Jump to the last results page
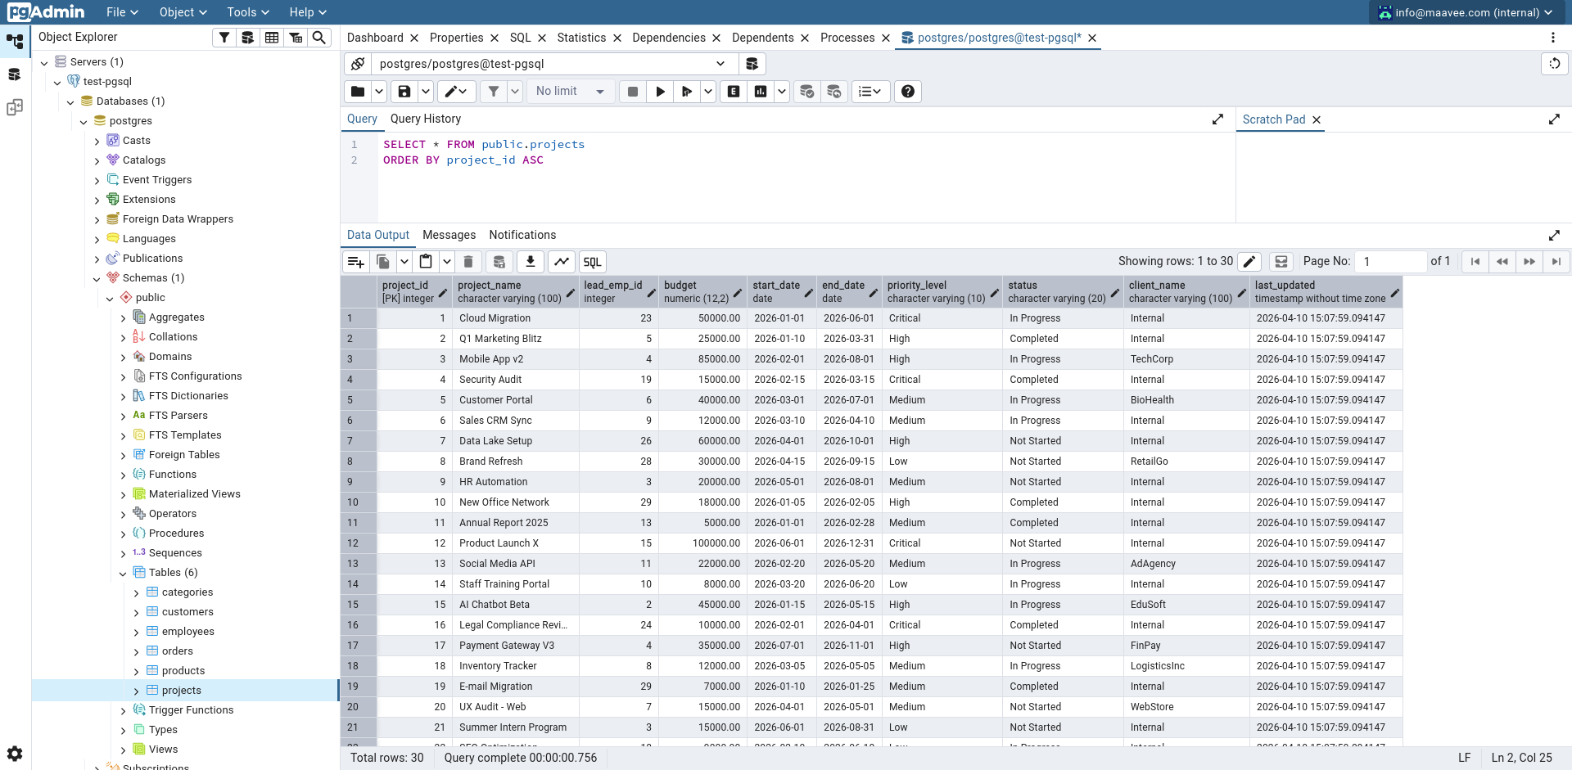Image resolution: width=1572 pixels, height=770 pixels. [x=1556, y=261]
